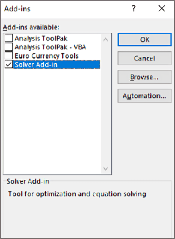Screen dimensions: 175x239
Task: Confirm the selection with the OK button
Action: [145, 39]
